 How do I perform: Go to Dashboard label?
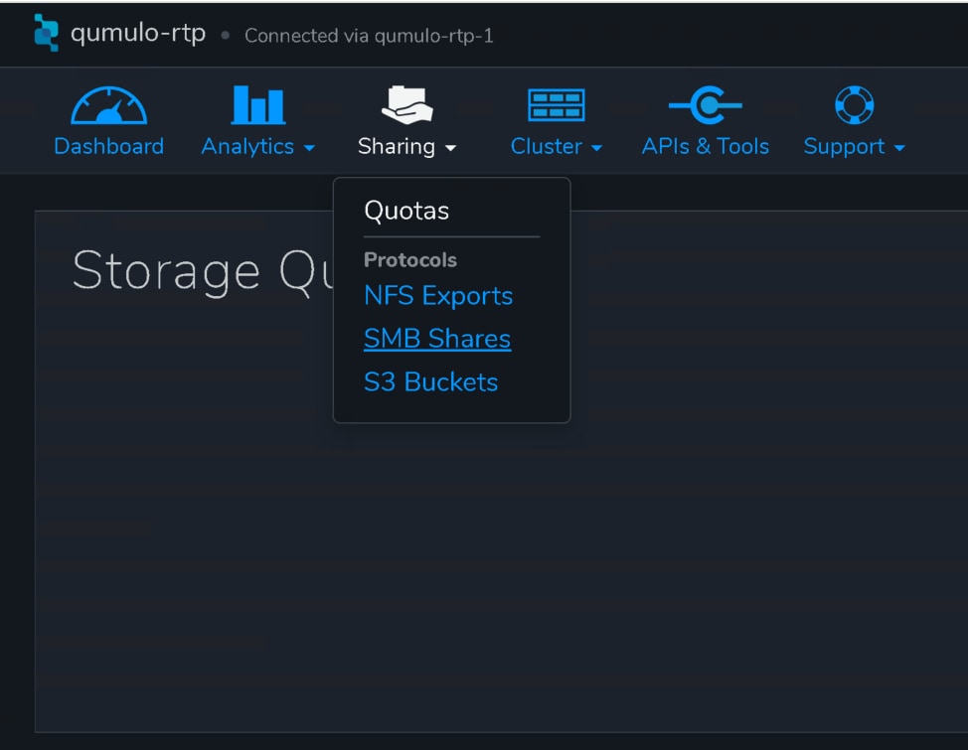[108, 146]
